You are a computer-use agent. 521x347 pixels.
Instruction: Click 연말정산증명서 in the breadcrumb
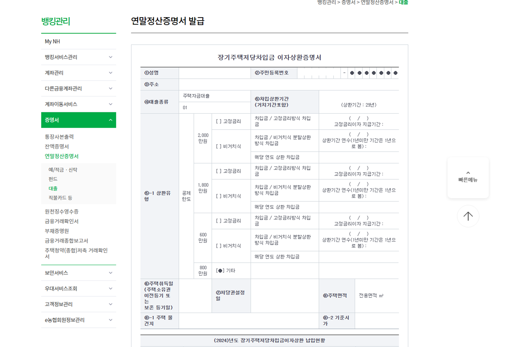coord(377,2)
